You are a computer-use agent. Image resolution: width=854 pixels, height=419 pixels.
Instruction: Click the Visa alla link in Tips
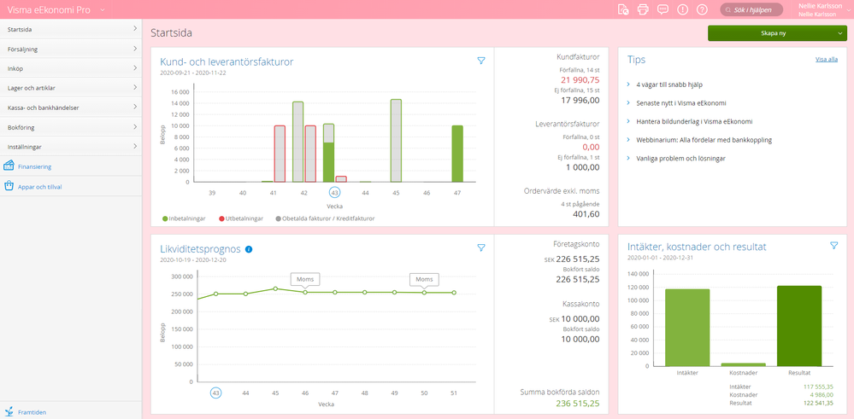click(827, 60)
